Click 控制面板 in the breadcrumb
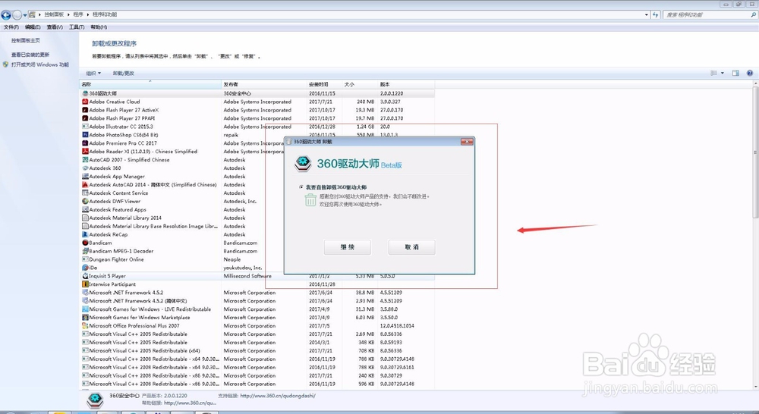 pyautogui.click(x=54, y=14)
